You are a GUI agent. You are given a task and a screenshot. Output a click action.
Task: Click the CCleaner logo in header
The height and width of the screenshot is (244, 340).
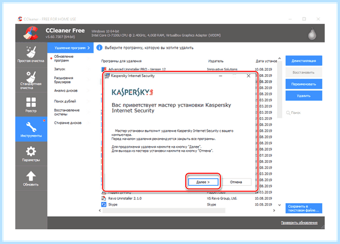pyautogui.click(x=31, y=33)
